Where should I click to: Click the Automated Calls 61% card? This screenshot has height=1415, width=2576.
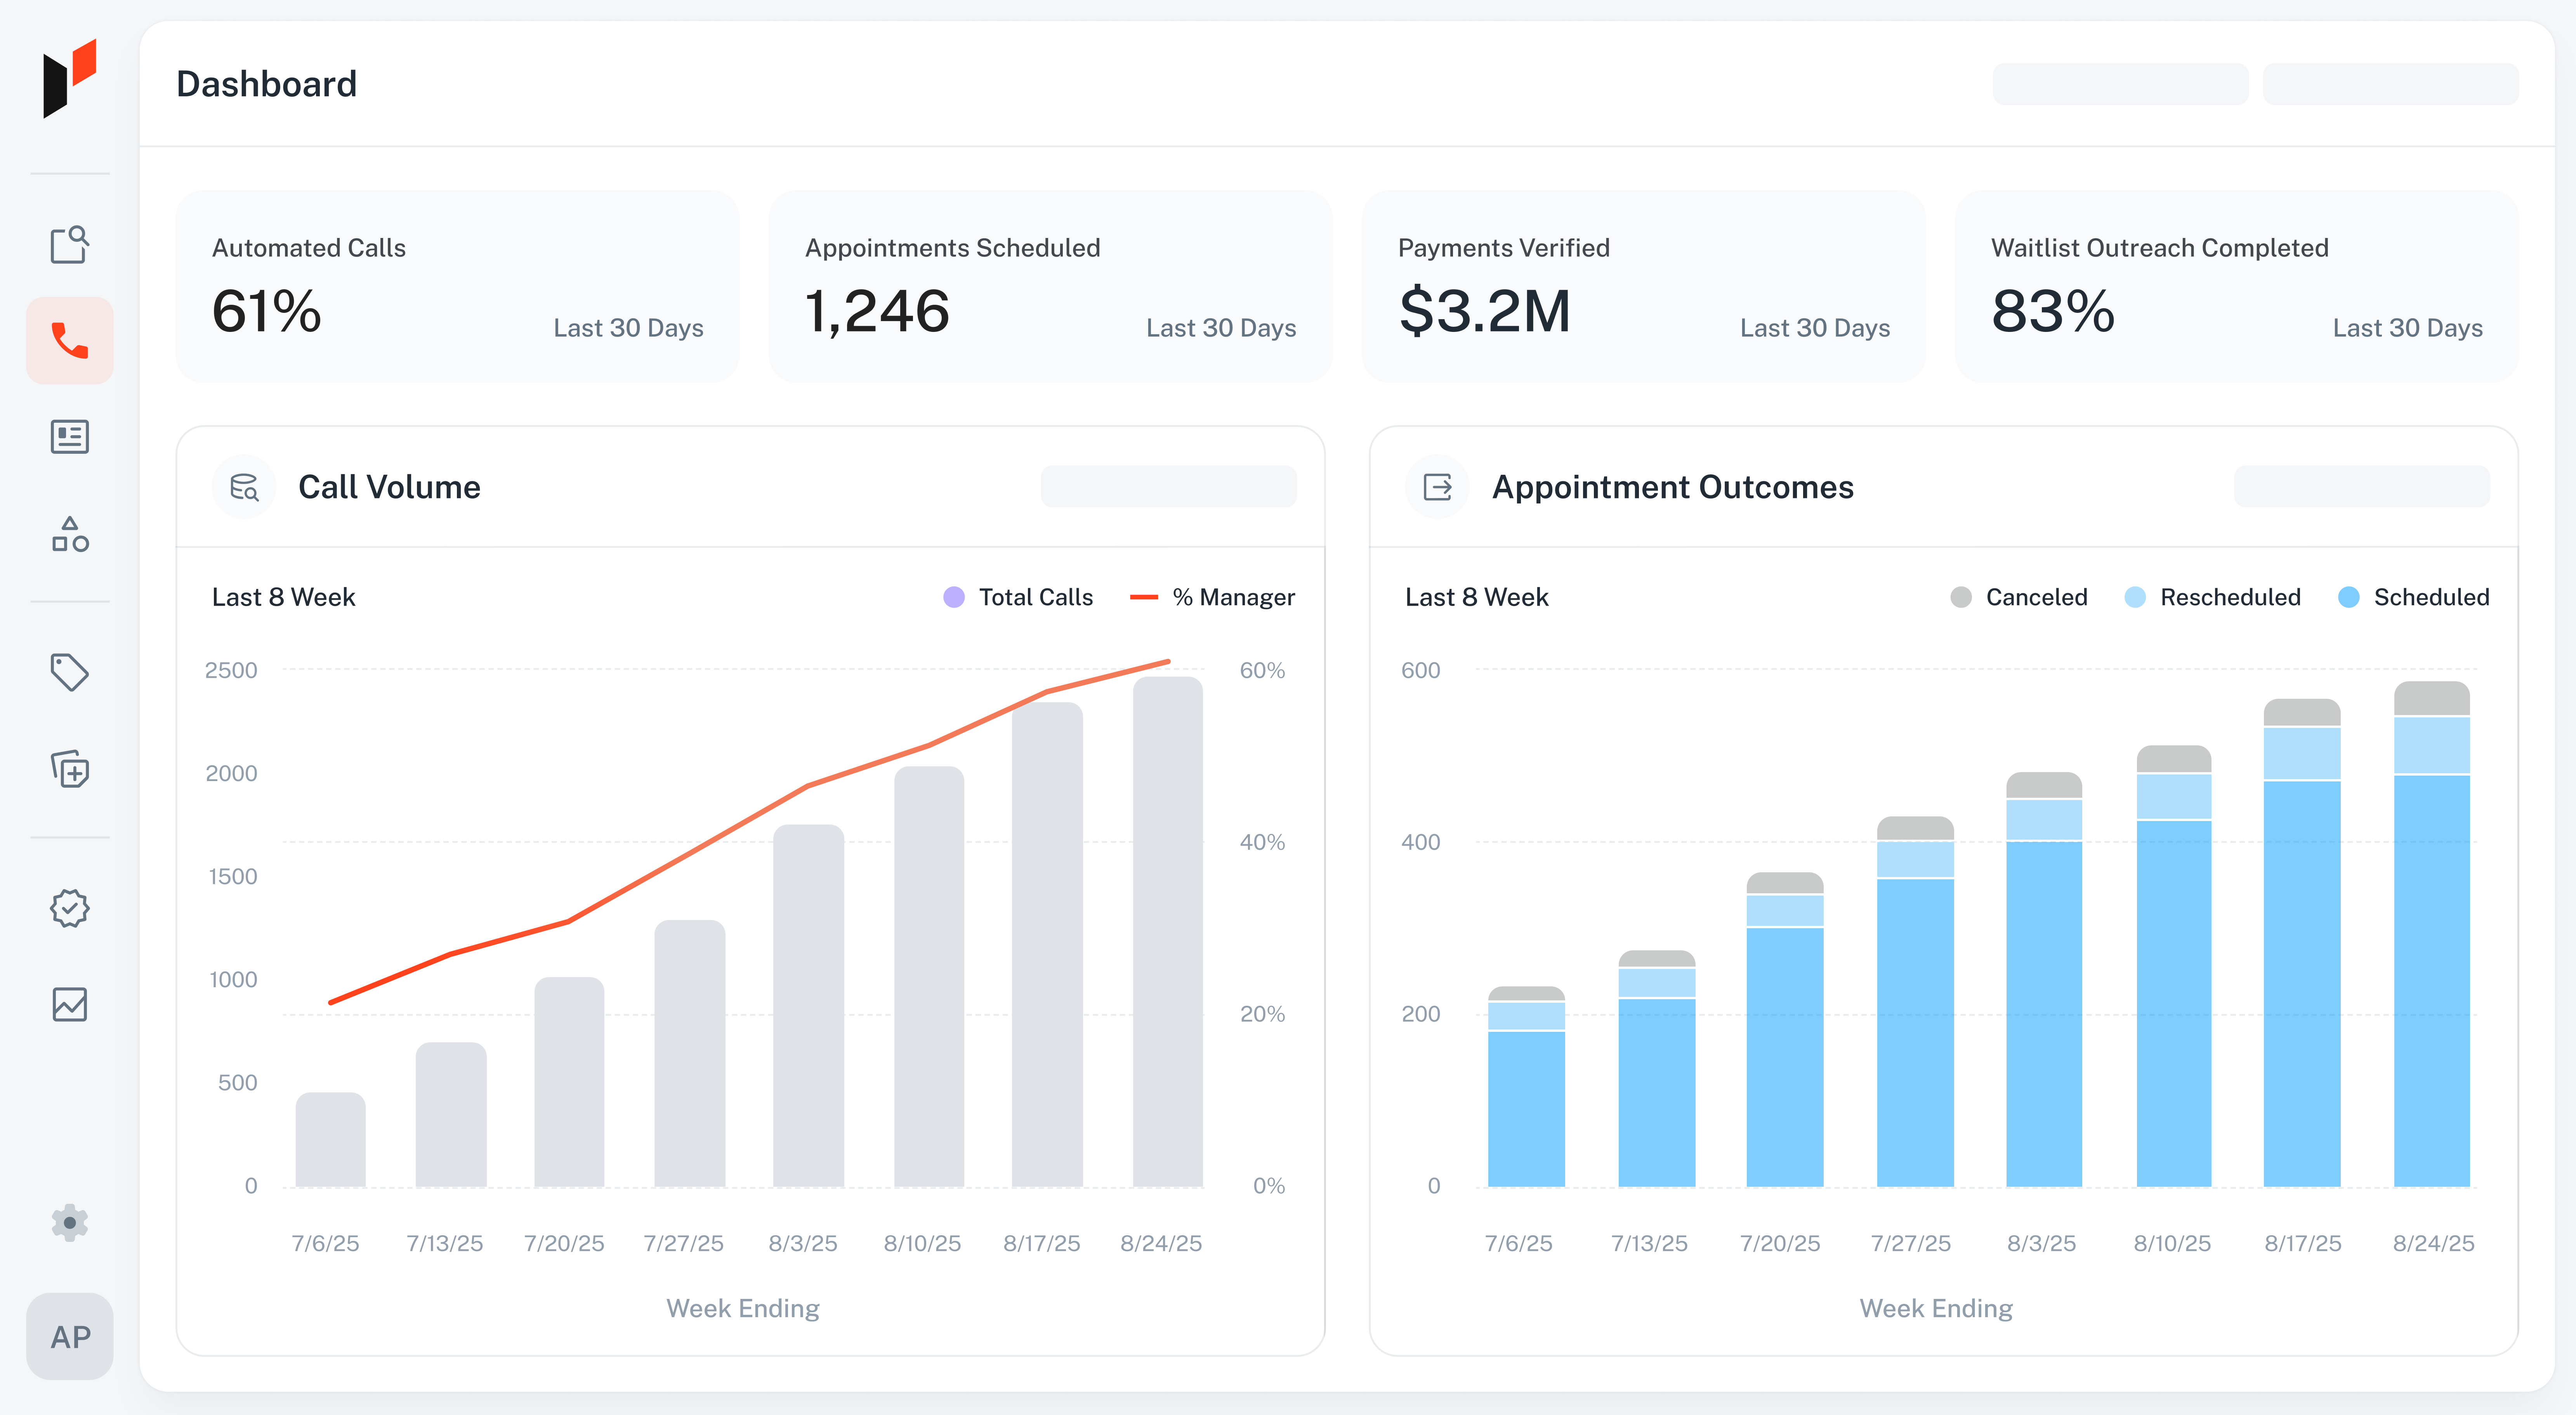[458, 286]
